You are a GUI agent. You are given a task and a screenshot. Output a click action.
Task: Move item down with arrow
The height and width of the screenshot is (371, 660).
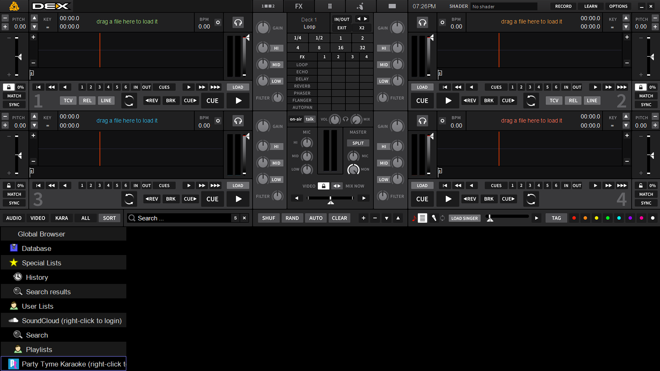pyautogui.click(x=386, y=218)
